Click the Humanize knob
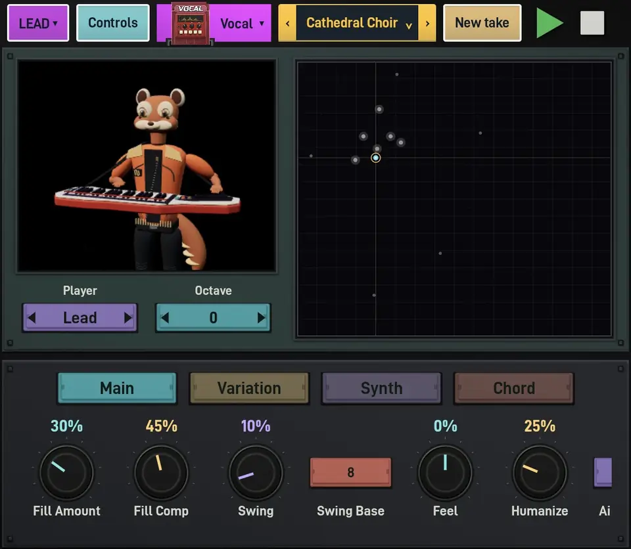631x549 pixels. pos(540,473)
